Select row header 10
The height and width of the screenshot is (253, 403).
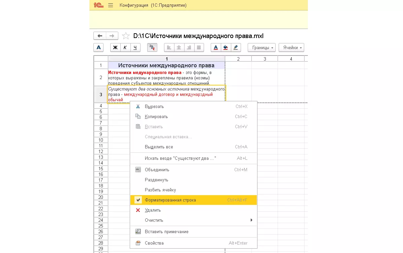point(101,140)
